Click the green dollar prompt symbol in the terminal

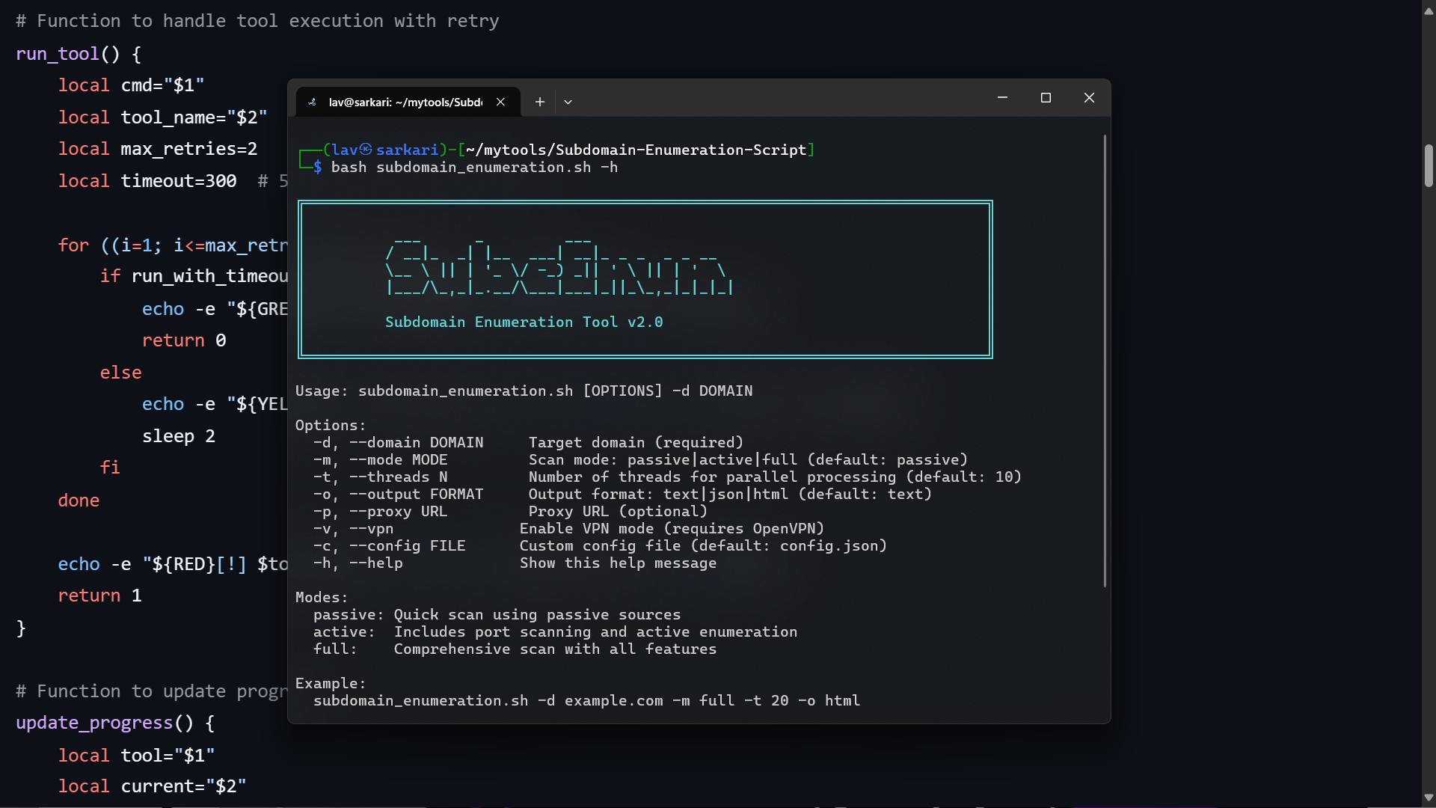point(319,168)
